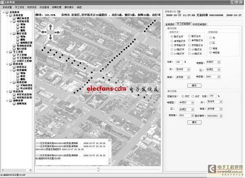Open the 手工设定 menu

pos(20,7)
